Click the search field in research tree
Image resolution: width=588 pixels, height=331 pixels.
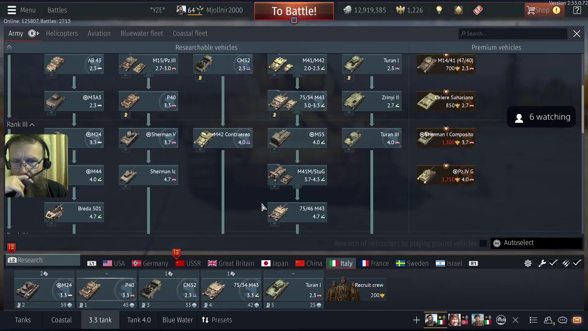[x=513, y=34]
